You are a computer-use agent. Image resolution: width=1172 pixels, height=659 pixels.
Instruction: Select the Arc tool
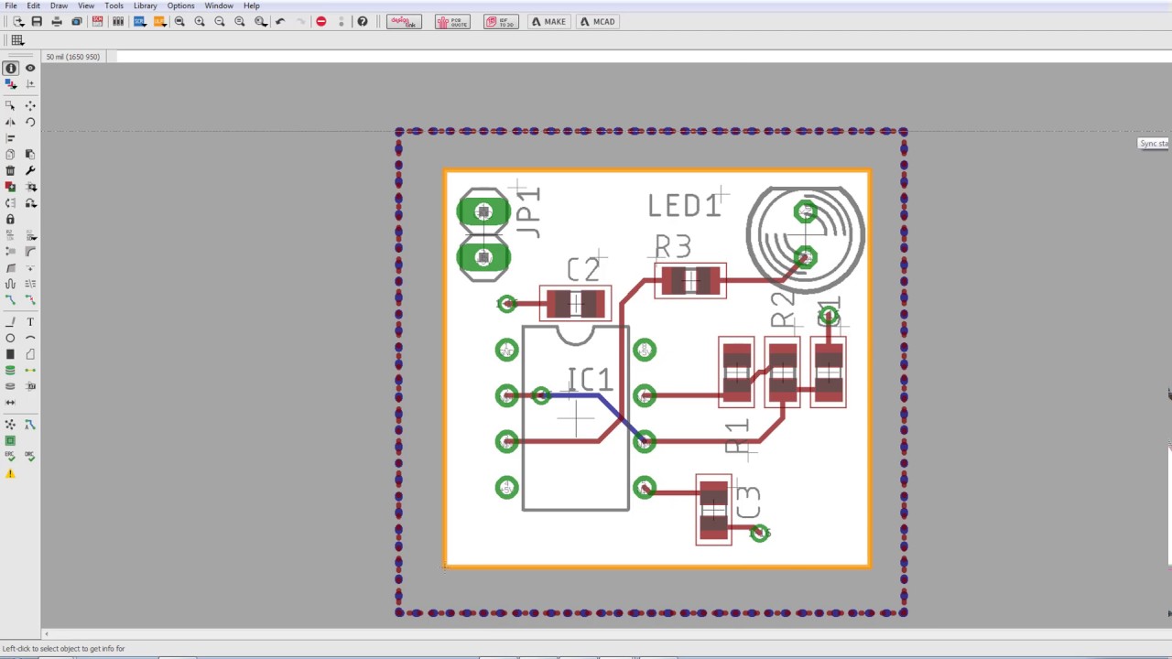point(30,339)
